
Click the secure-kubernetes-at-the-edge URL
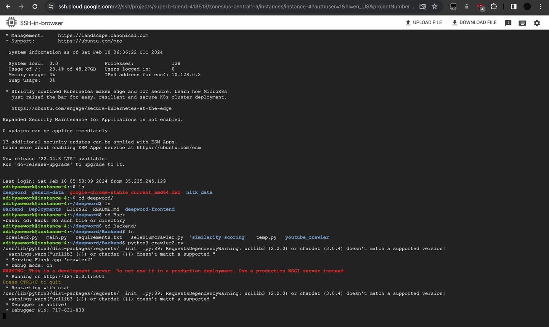(x=91, y=108)
